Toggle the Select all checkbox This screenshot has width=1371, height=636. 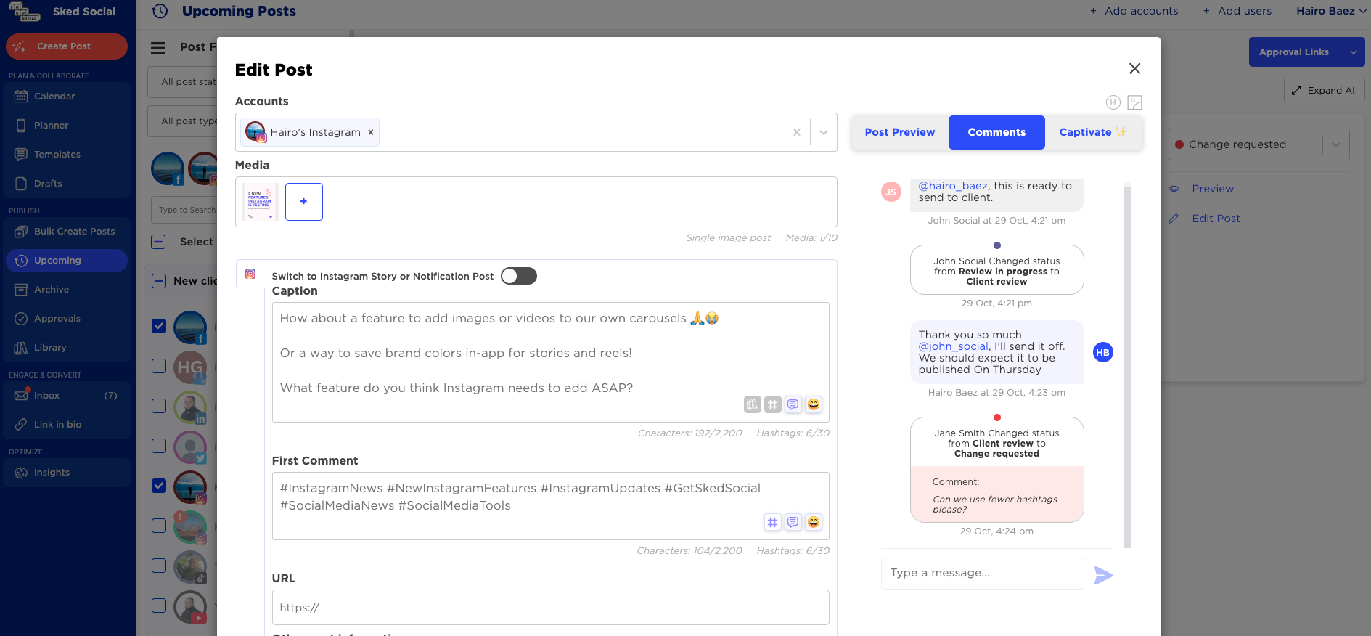coord(158,242)
